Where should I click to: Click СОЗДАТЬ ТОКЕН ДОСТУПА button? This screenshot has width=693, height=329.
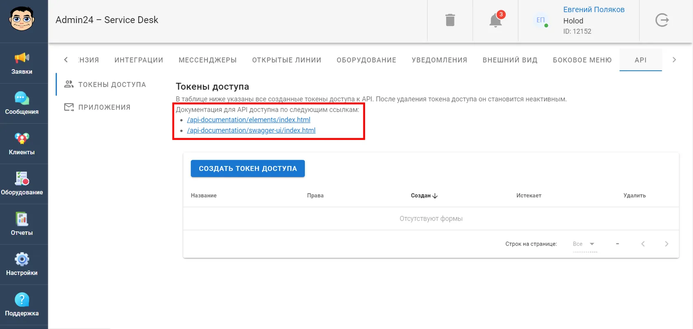point(247,168)
